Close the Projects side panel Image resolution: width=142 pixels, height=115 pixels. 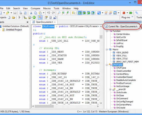pyautogui.click(x=28, y=22)
